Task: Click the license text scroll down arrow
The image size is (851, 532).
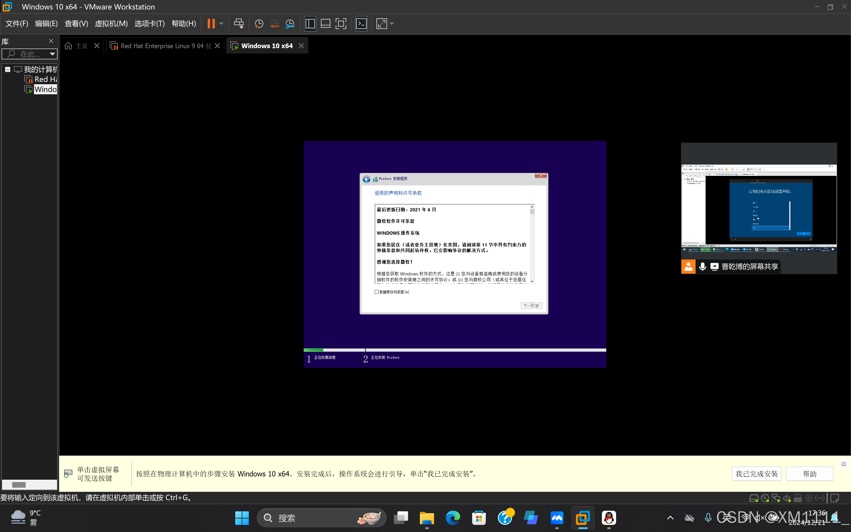Action: point(532,281)
